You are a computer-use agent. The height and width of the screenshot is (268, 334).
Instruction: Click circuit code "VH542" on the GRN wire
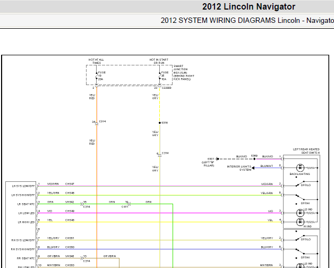(x=70, y=202)
